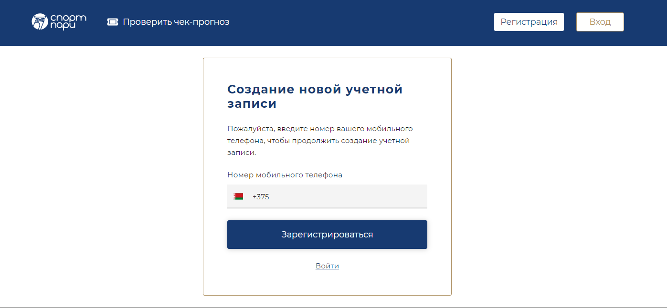This screenshot has height=308, width=667.
Task: Click the Спорт Пари owl logo
Action: pos(59,22)
